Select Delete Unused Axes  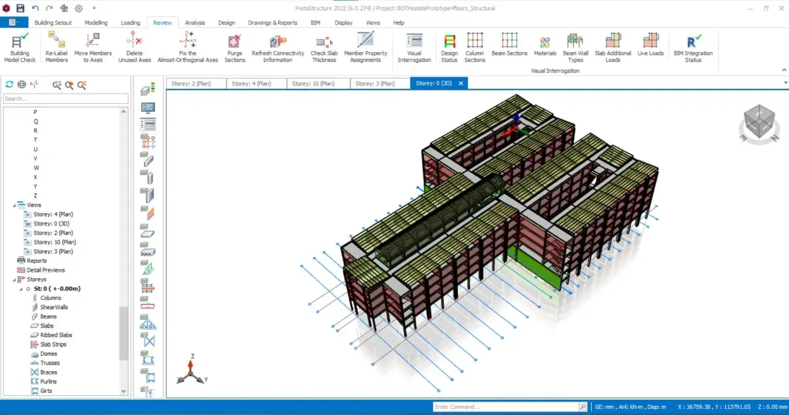tap(134, 48)
